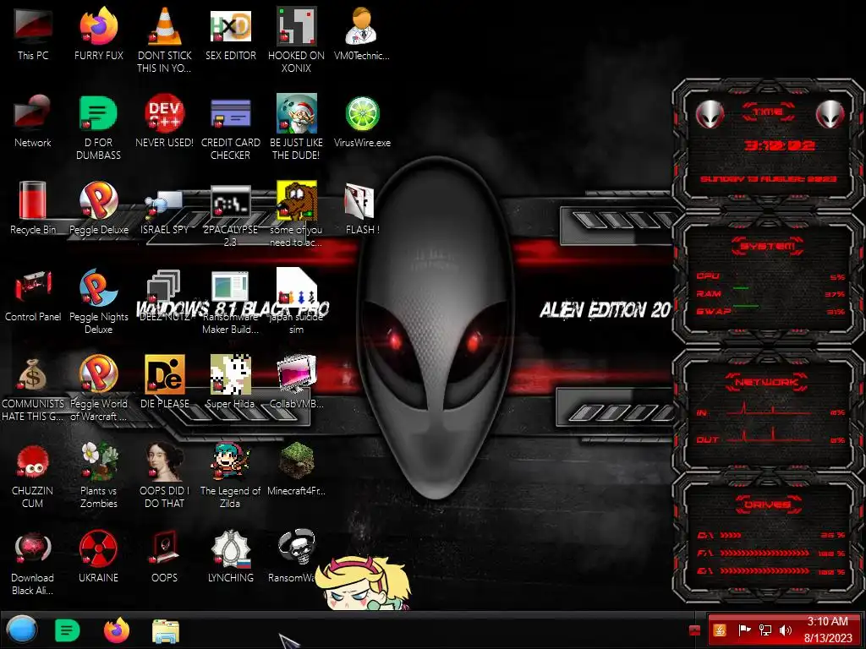Click the 3:10 AM taskbar clock
Screen dimensions: 866x649
pyautogui.click(x=827, y=630)
